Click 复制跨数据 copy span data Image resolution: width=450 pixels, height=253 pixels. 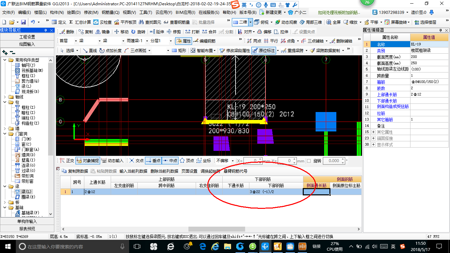pos(75,171)
